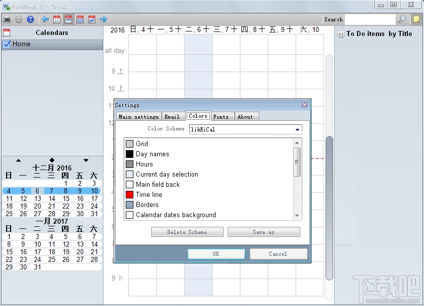Select January 19 in mini calendar

(x=66, y=252)
